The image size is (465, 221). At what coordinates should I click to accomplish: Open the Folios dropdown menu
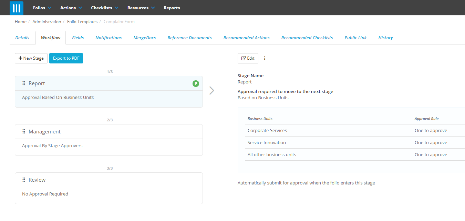pos(39,8)
